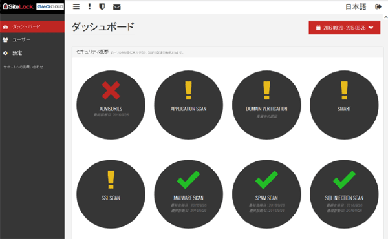Toggle the hamburger menu icon
Image resolution: width=388 pixels, height=239 pixels.
pyautogui.click(x=76, y=6)
